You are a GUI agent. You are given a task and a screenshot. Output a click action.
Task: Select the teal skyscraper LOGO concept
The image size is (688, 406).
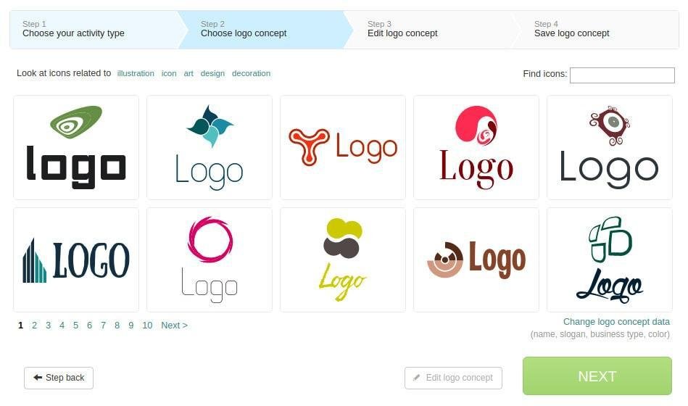(x=76, y=260)
